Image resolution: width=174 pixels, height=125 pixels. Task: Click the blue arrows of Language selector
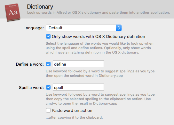point(119,28)
